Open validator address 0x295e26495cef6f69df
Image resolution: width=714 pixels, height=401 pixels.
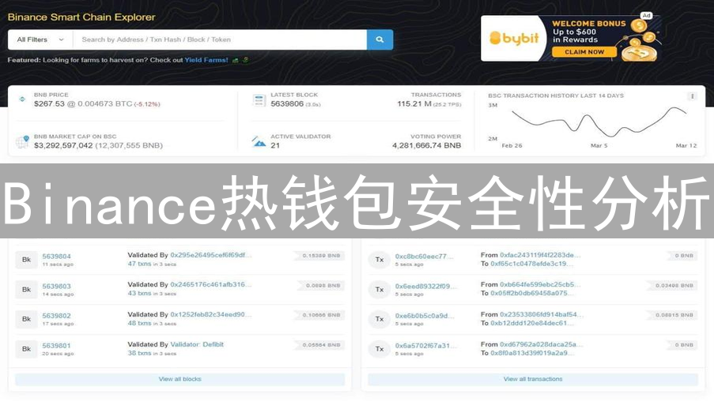click(211, 255)
